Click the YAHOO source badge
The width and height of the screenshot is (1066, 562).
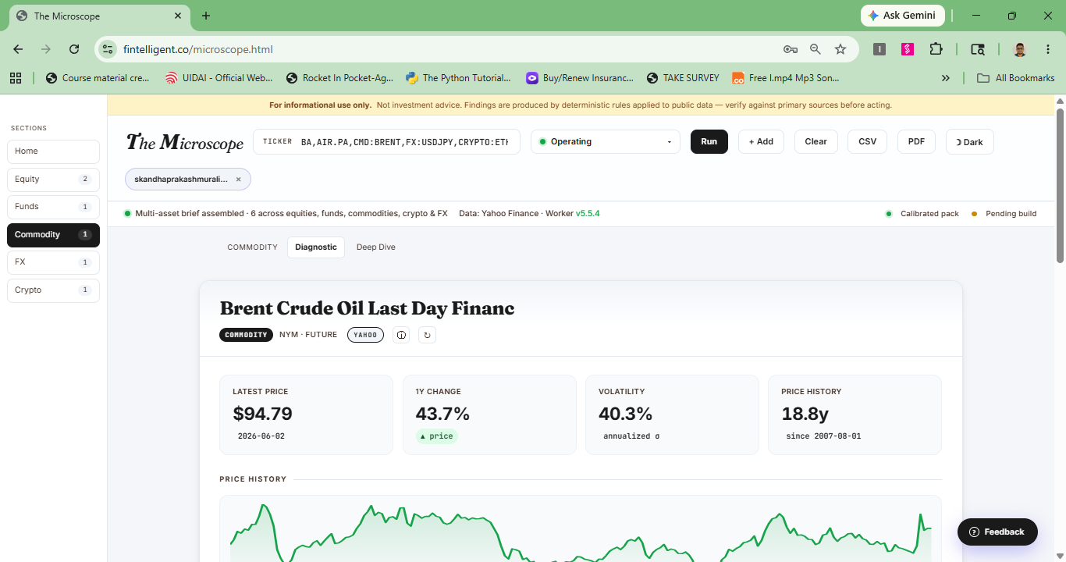365,335
